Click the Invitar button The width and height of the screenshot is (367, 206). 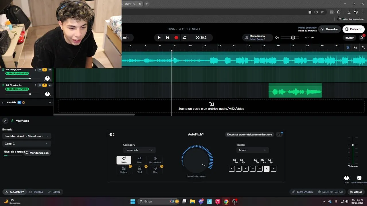[350, 37]
